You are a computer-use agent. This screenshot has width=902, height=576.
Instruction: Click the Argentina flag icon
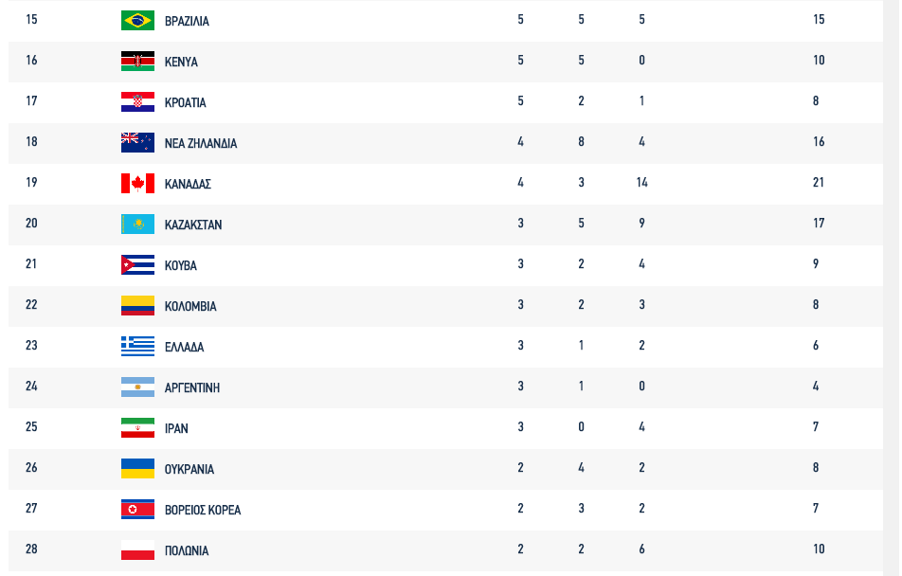137,387
